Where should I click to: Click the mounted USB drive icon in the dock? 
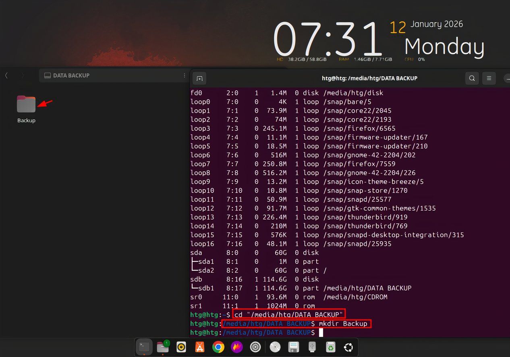(312, 347)
